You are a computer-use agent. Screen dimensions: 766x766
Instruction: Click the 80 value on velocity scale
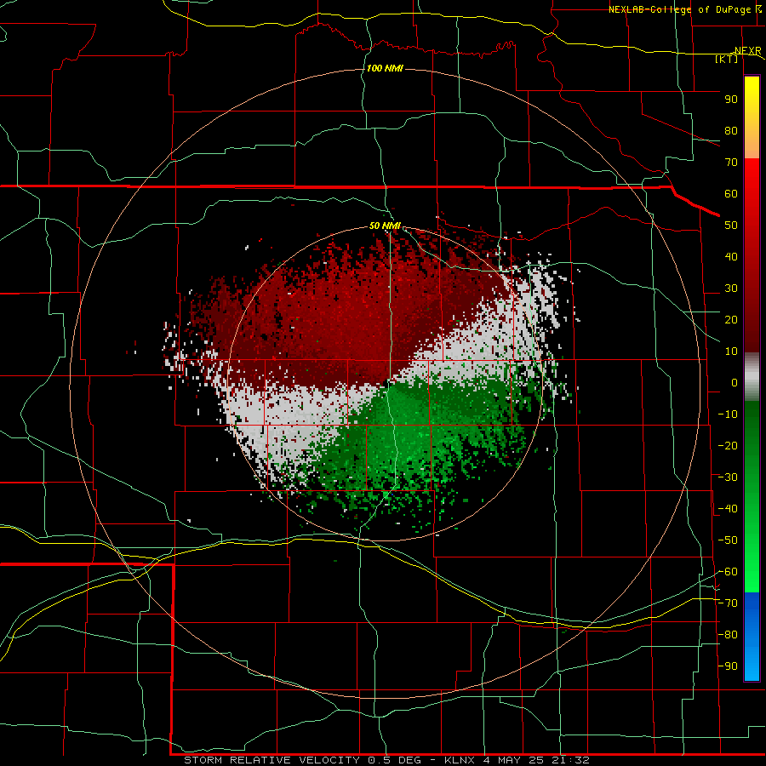coord(731,130)
